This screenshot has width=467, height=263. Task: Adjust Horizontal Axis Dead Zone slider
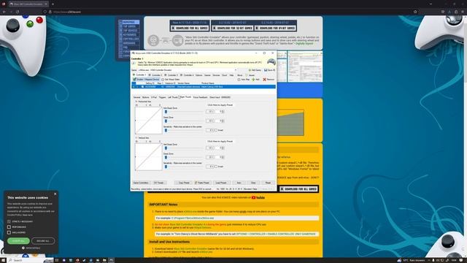click(166, 121)
